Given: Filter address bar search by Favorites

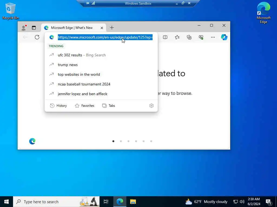Looking at the screenshot, I should tap(85, 106).
